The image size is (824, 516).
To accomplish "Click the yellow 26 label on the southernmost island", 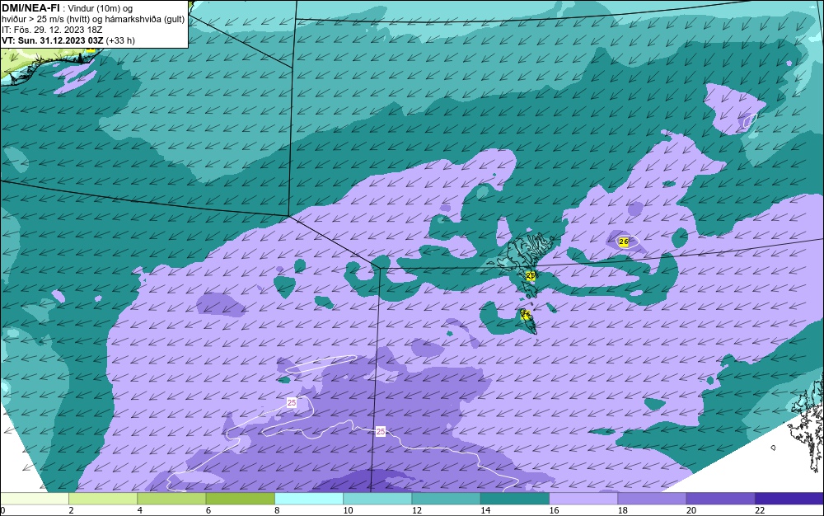I will click(x=525, y=314).
